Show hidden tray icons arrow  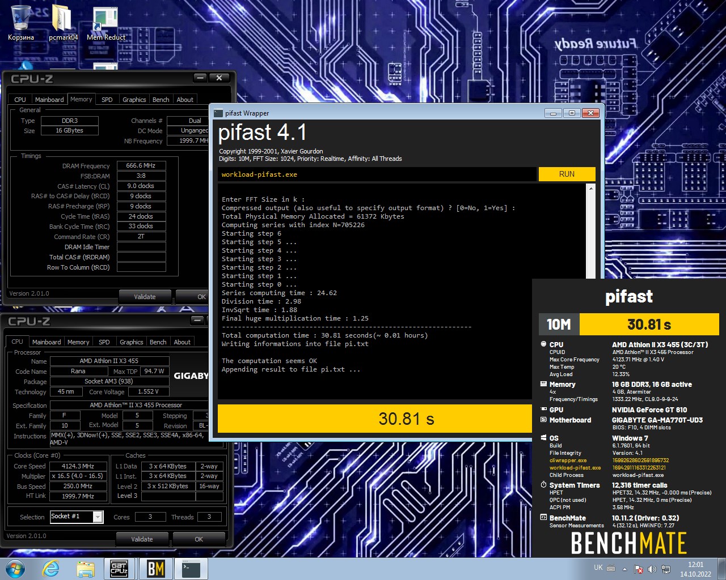click(x=624, y=569)
